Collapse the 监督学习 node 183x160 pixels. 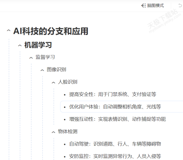click(31, 58)
